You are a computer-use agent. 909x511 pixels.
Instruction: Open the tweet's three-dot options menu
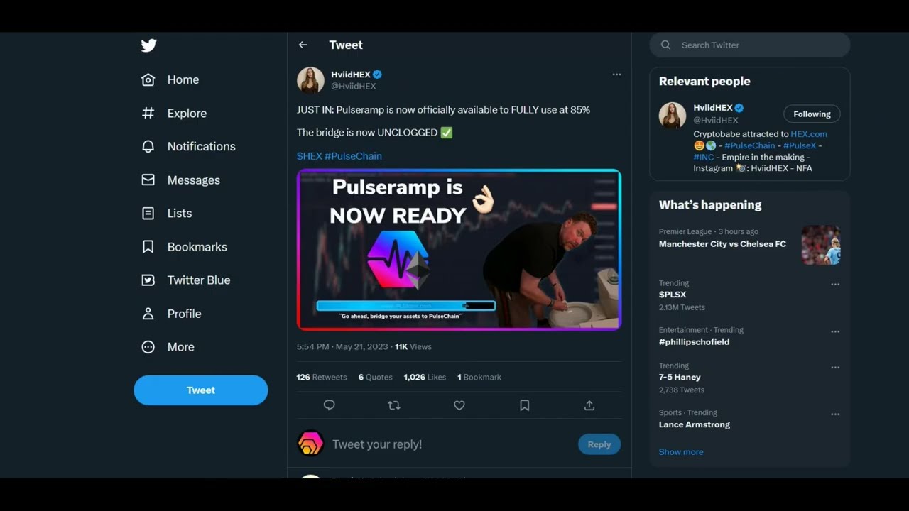pos(616,75)
